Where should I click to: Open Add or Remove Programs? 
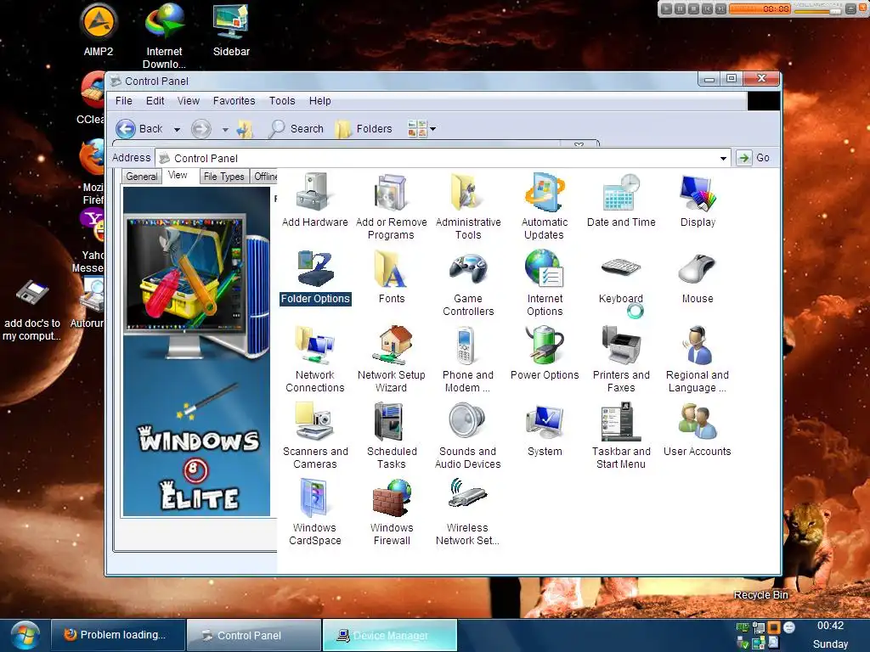tap(391, 206)
